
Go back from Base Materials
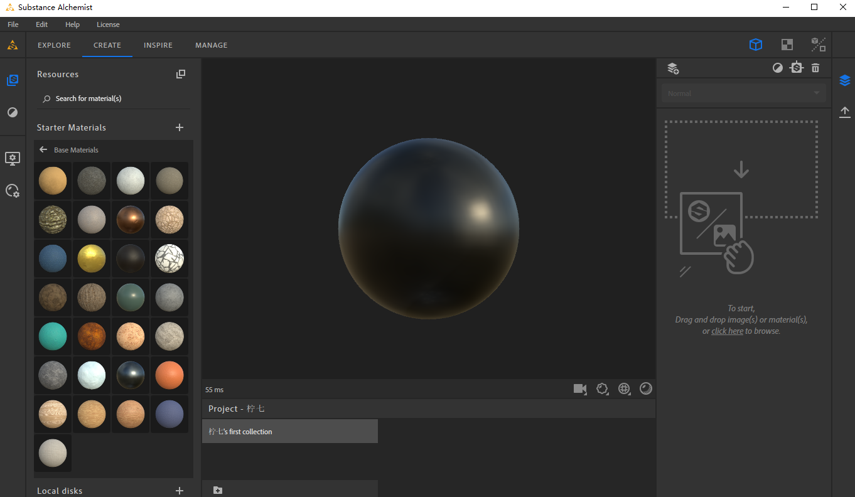tap(43, 150)
